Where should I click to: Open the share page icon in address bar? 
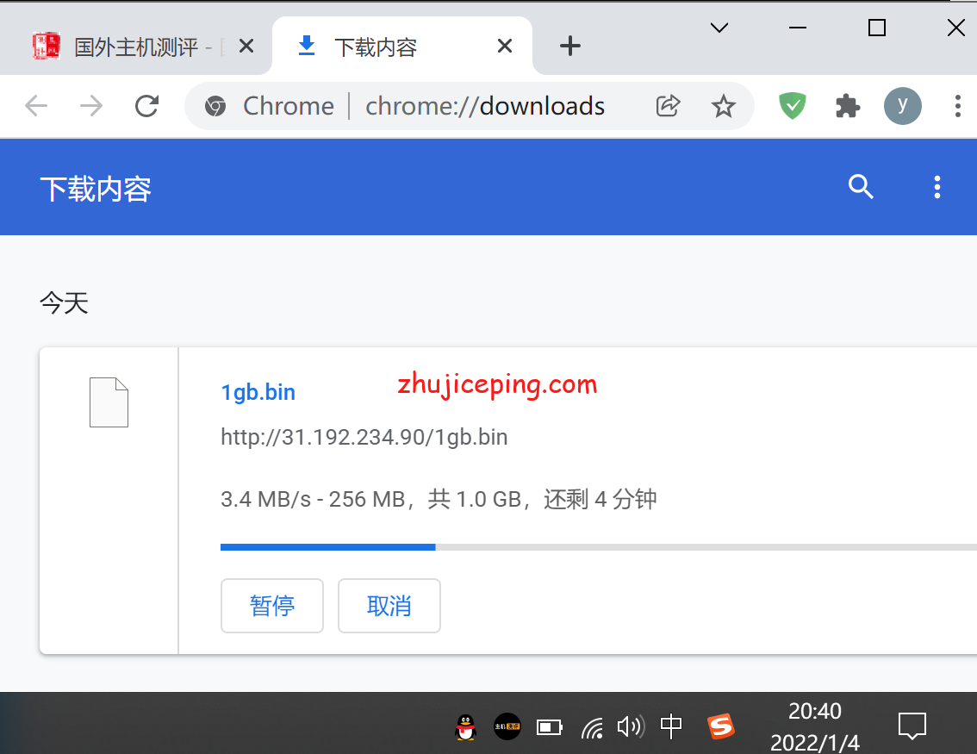click(x=668, y=106)
